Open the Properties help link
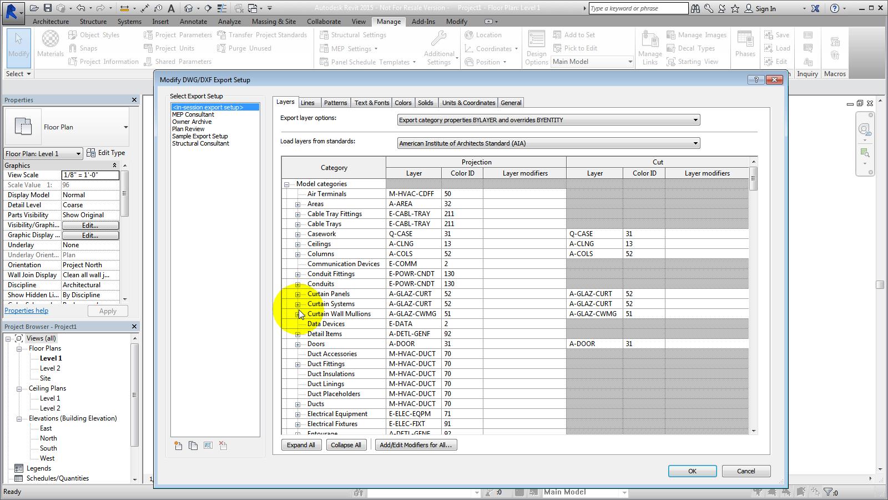888x500 pixels. (26, 311)
